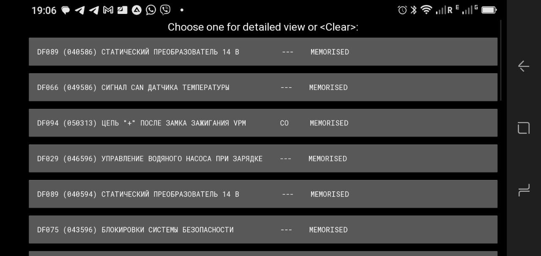Tap the first Telegram notification icon

pyautogui.click(x=79, y=10)
